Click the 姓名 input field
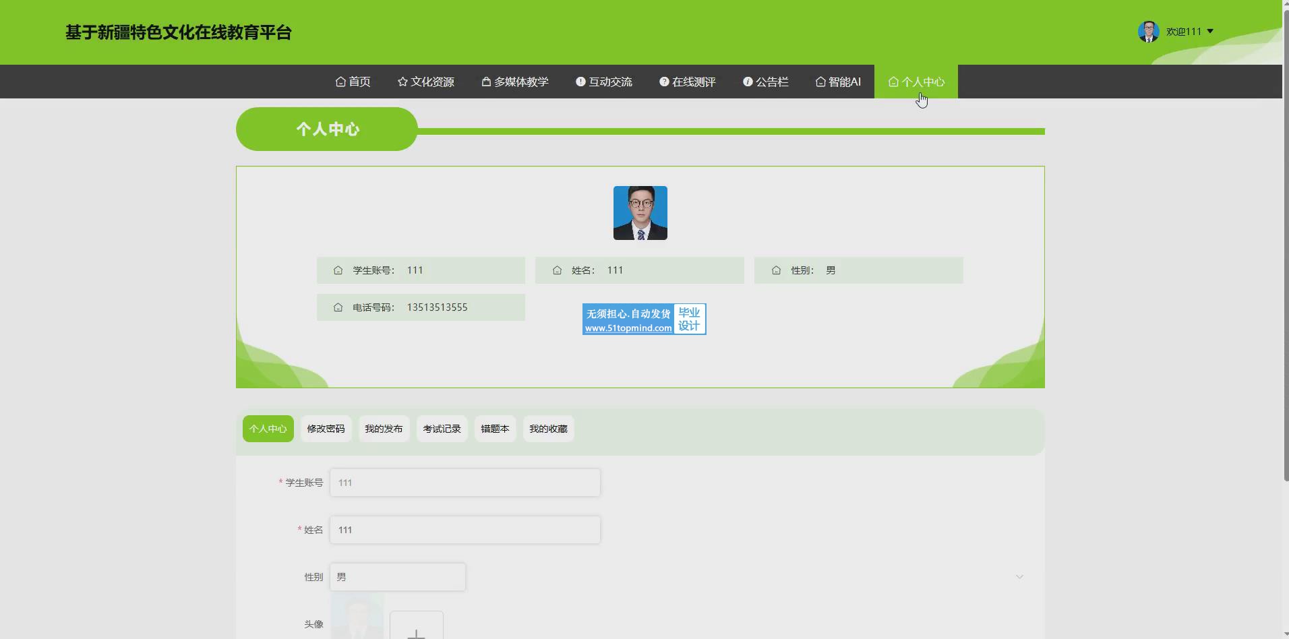Image resolution: width=1289 pixels, height=639 pixels. click(x=464, y=530)
